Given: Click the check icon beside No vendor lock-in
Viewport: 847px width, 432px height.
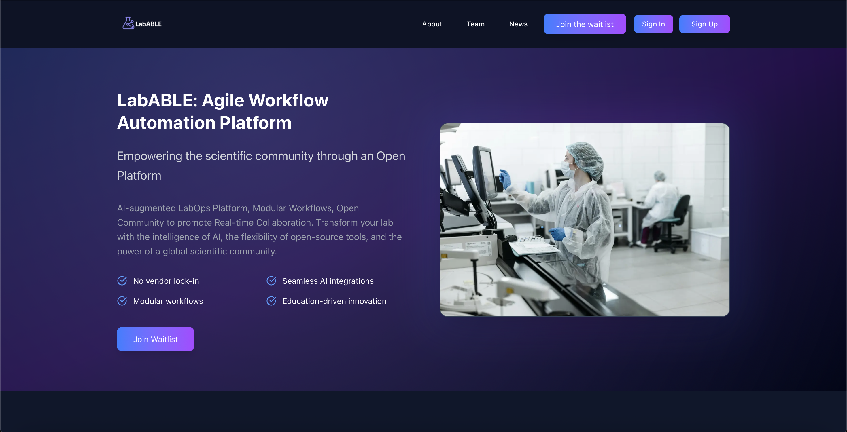Looking at the screenshot, I should (x=122, y=281).
